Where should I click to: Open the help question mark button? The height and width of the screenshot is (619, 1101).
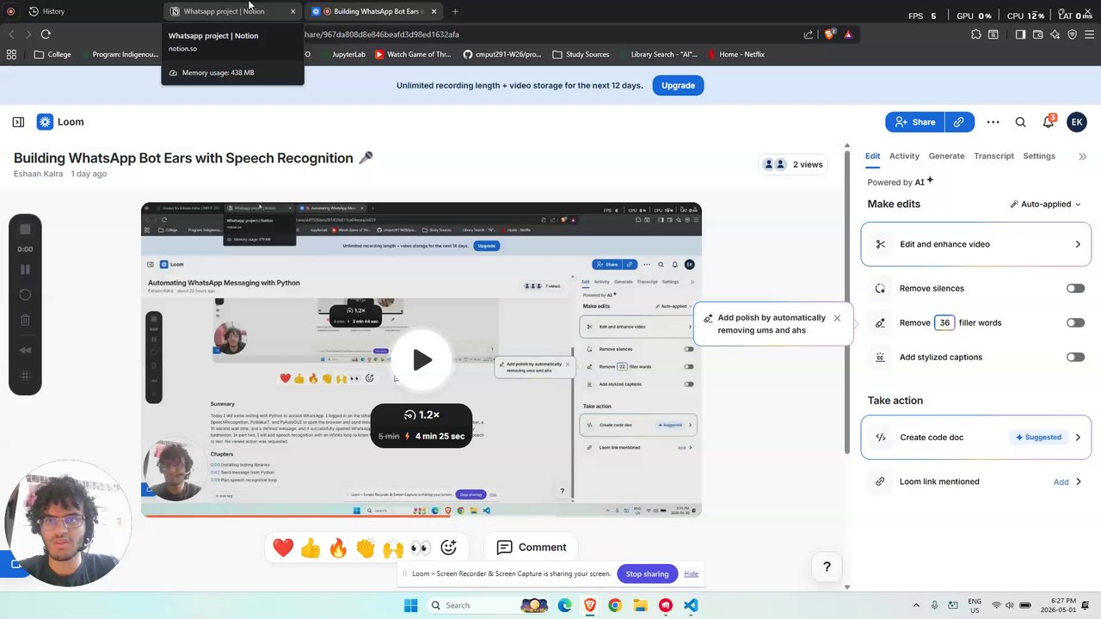(x=827, y=567)
